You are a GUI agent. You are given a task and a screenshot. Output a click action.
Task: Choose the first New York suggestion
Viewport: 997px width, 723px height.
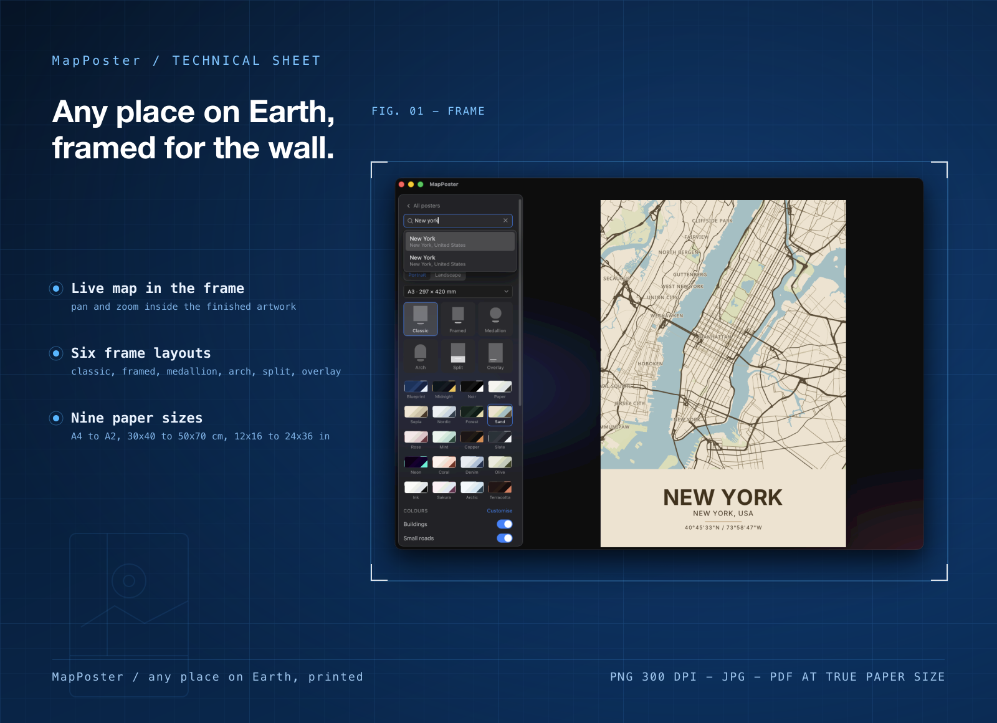460,242
